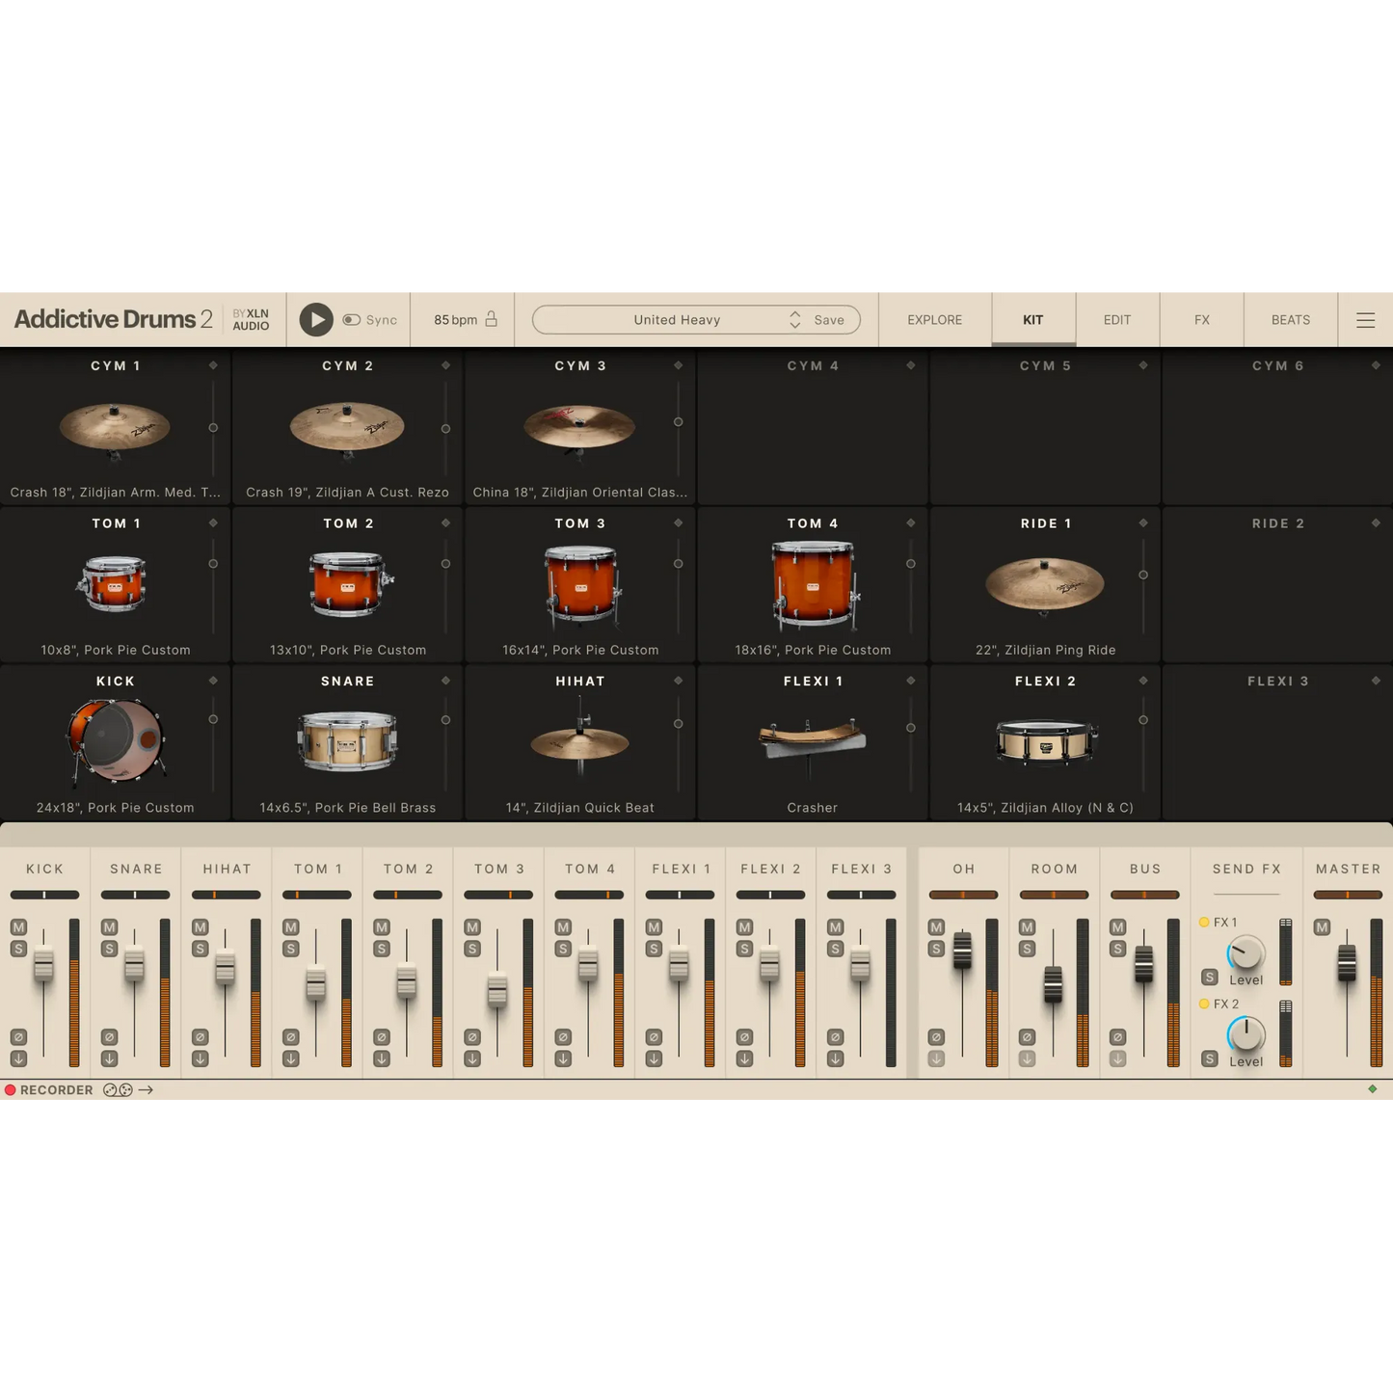1393x1393 pixels.
Task: Open the EXPLORE page
Action: [x=933, y=319]
